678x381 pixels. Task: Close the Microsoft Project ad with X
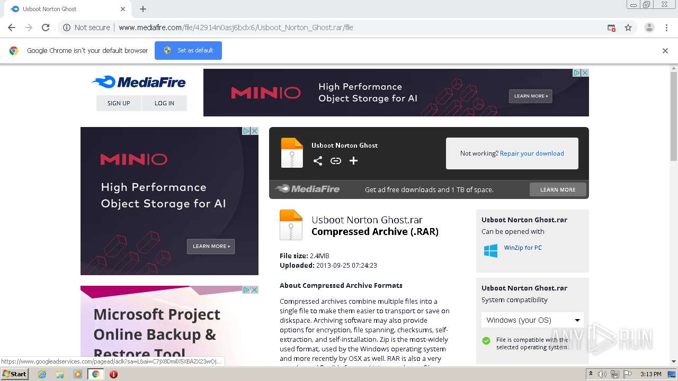[254, 289]
